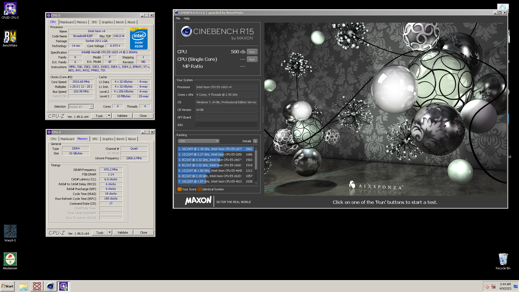Select ranking entry 7 with score 1038

[215, 181]
